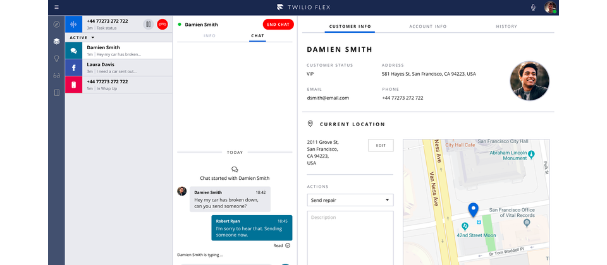The height and width of the screenshot is (265, 607).
Task: Switch to the Account Info tab
Action: coord(428,26)
